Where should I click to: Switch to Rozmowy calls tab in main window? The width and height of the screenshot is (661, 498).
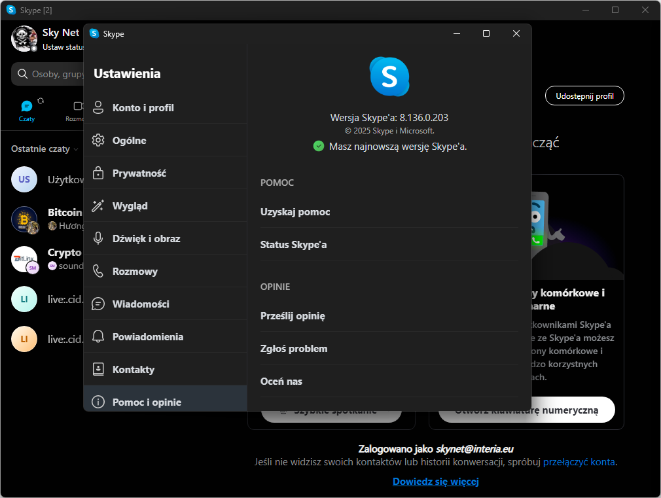[x=75, y=111]
